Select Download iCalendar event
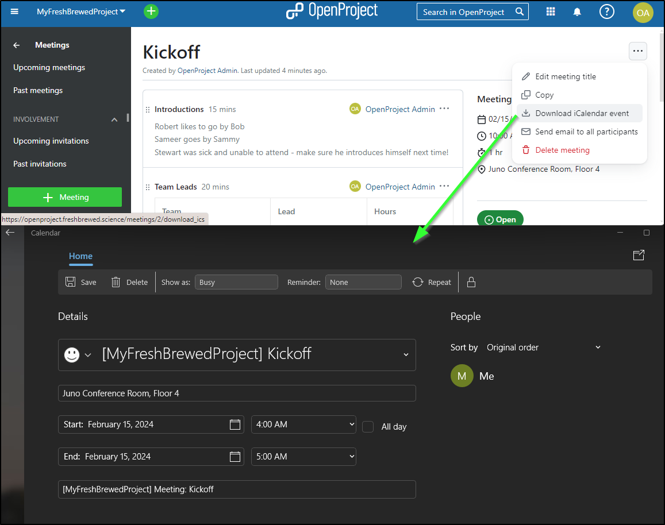The image size is (665, 525). tap(579, 113)
